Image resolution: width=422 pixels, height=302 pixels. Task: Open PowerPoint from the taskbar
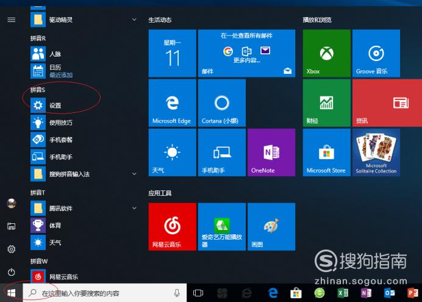click(413, 293)
